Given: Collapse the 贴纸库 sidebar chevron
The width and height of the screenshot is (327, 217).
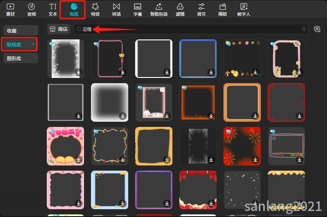Looking at the screenshot, I should [33, 44].
